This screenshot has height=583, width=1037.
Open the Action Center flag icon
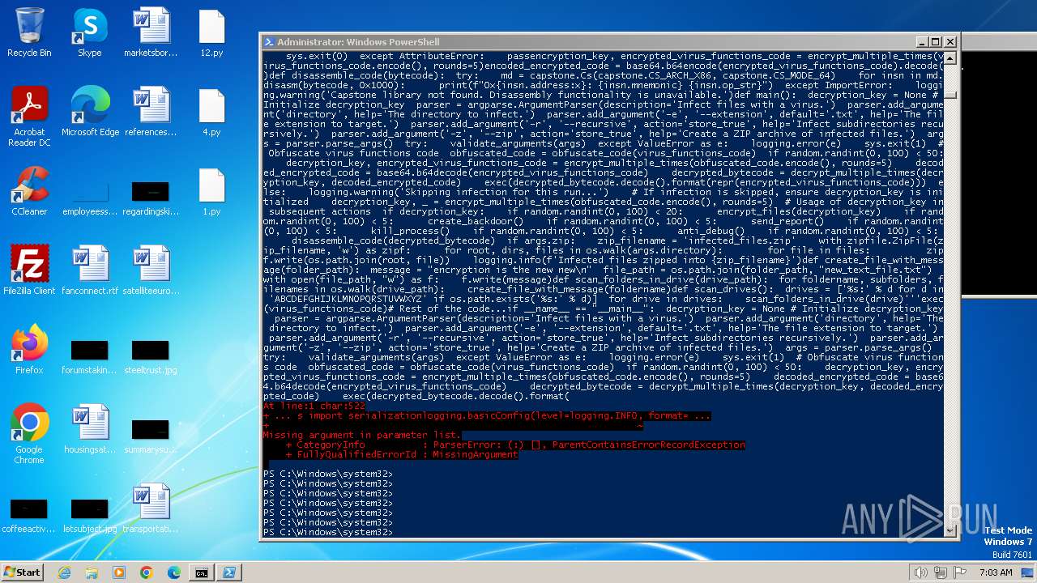(x=960, y=572)
